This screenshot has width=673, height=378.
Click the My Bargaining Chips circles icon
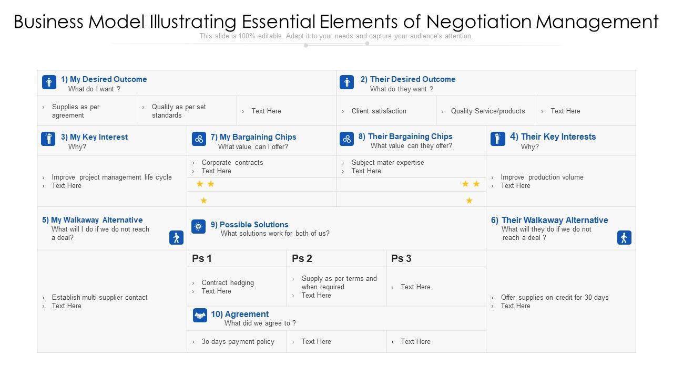[199, 139]
